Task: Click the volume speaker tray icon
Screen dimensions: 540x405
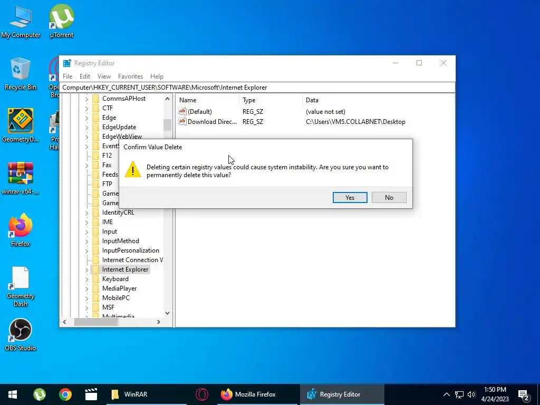Action: (x=471, y=394)
